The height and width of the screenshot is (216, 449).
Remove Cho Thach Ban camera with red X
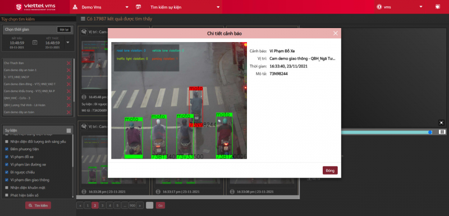coord(68,63)
